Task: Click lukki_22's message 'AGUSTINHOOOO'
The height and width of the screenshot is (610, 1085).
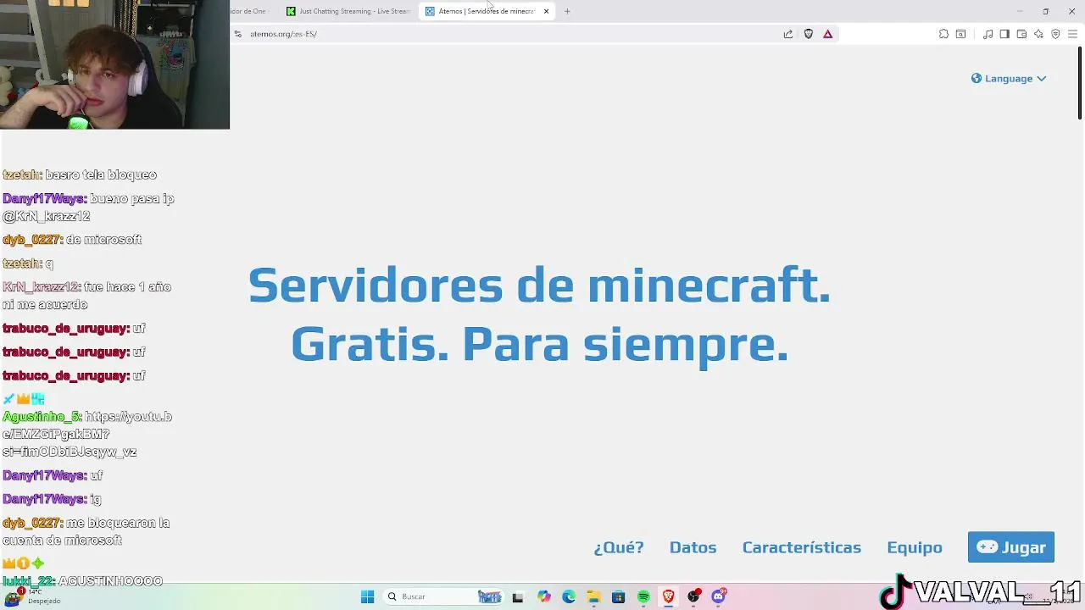Action: (110, 581)
